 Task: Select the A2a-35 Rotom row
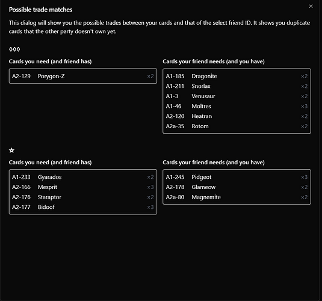[237, 126]
